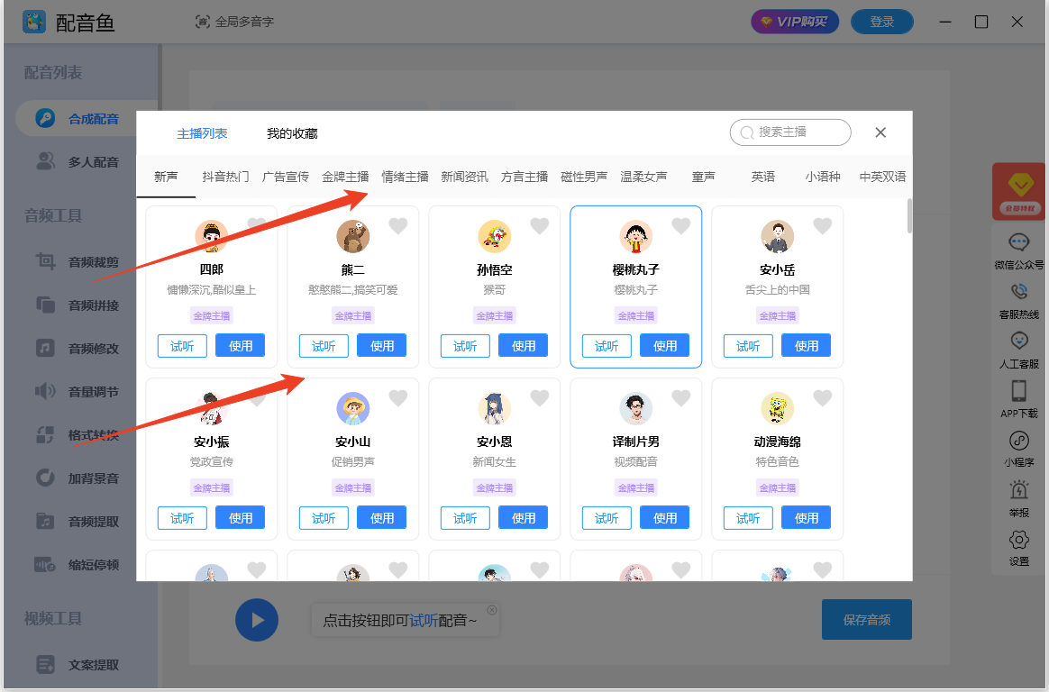Select the 方言主播 category
1049x692 pixels.
click(x=524, y=177)
